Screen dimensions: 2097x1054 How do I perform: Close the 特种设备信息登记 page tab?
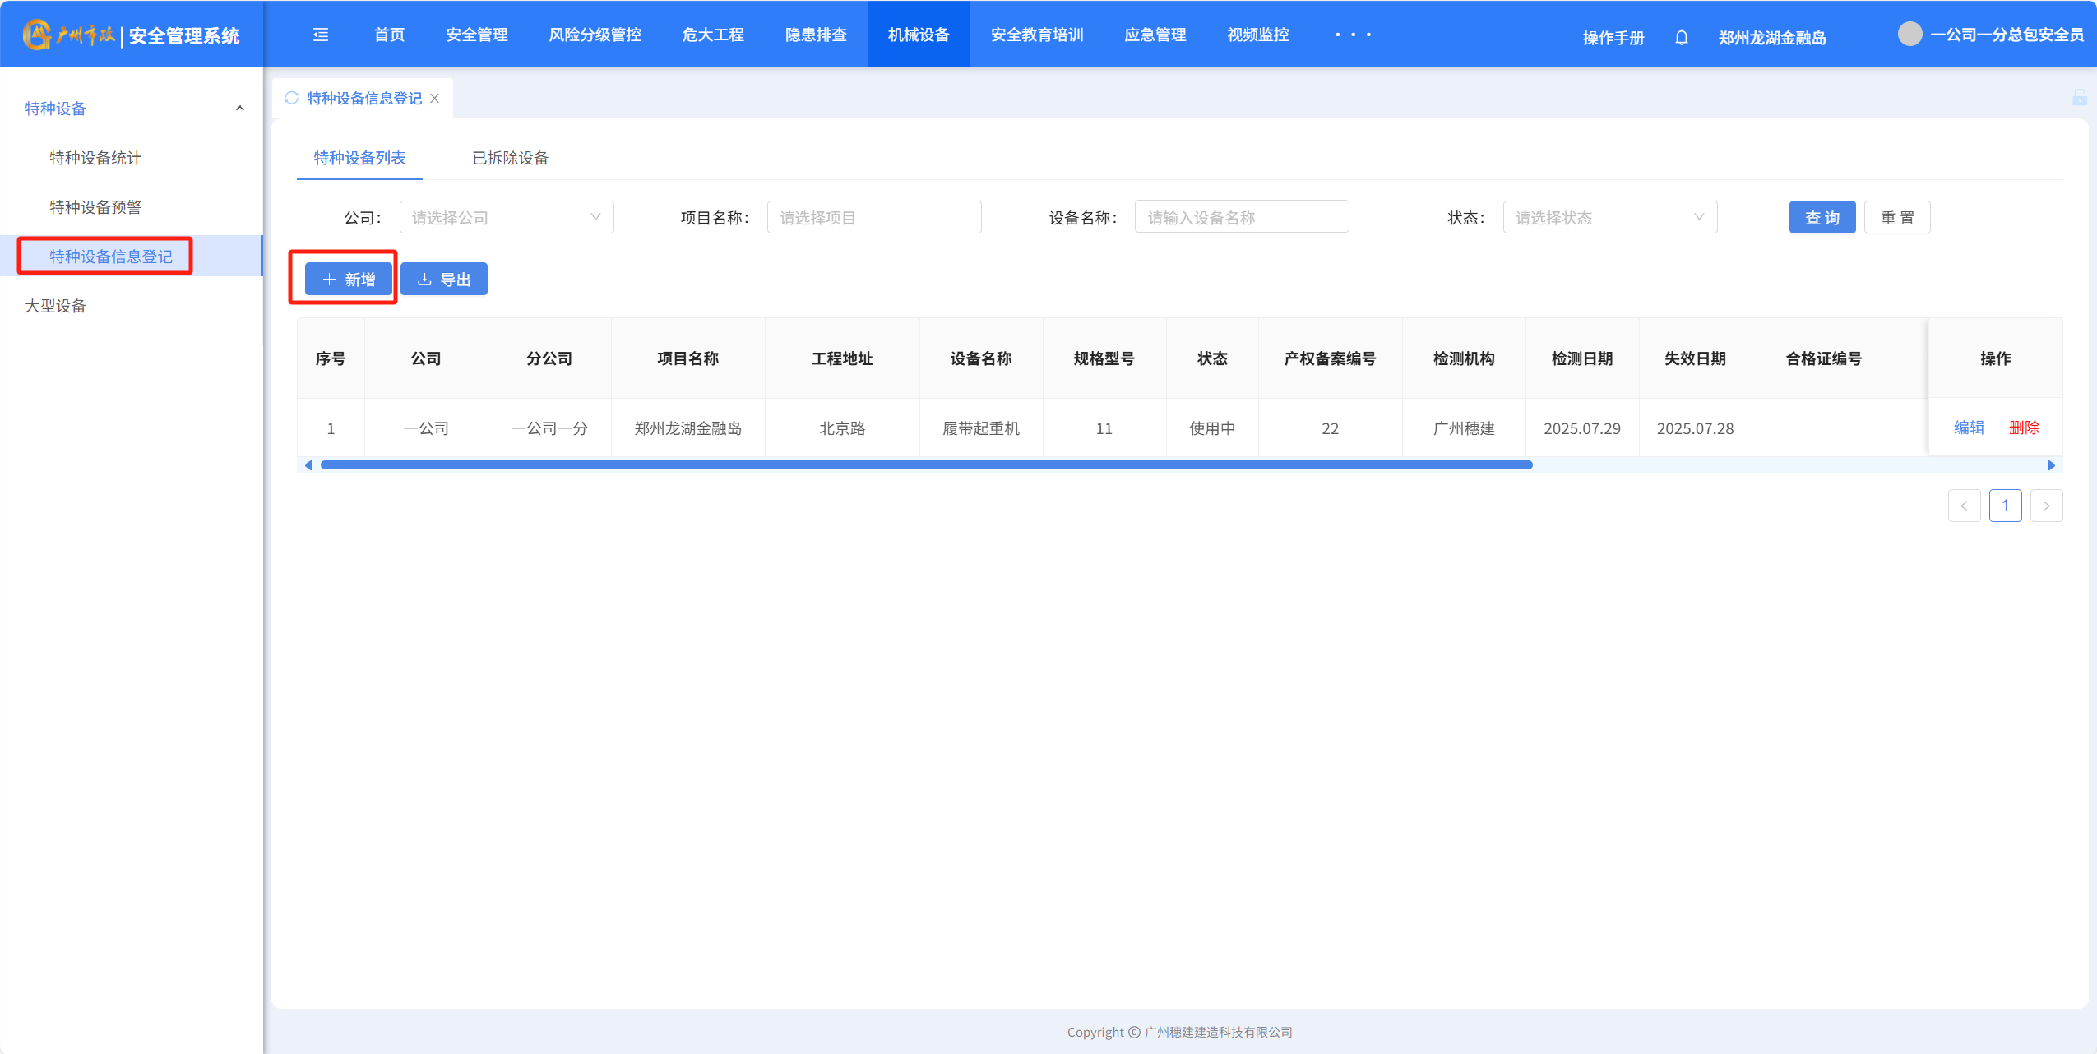pos(435,98)
